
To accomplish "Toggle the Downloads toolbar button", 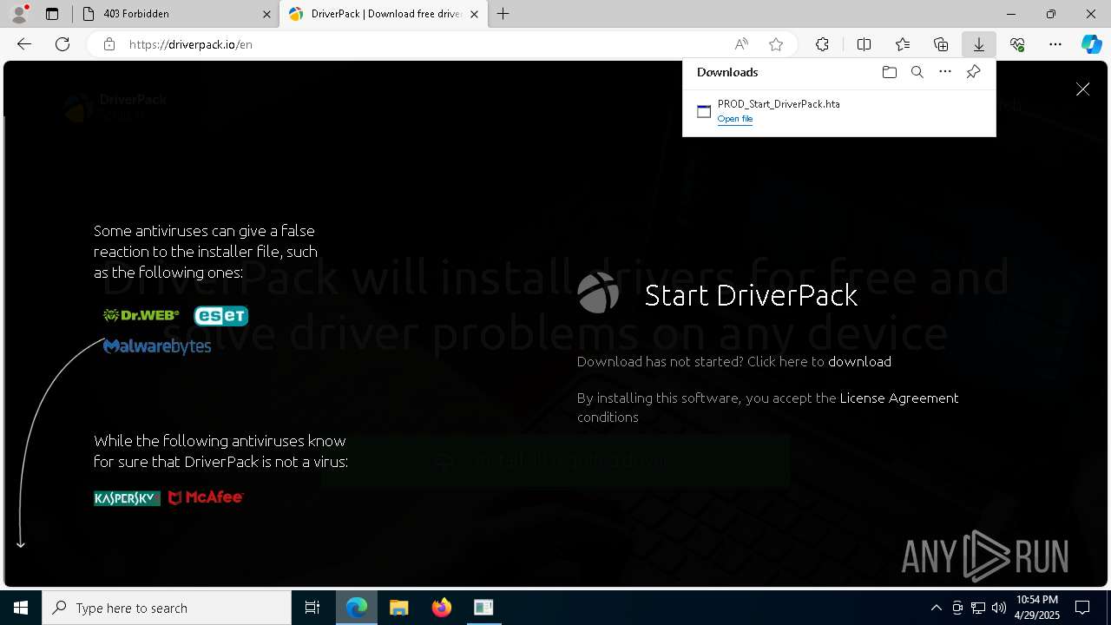I will tap(979, 44).
